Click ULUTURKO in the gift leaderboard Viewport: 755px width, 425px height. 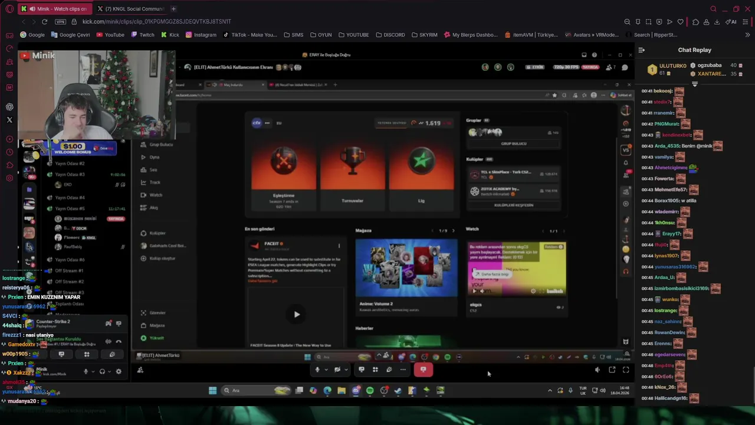coord(672,66)
